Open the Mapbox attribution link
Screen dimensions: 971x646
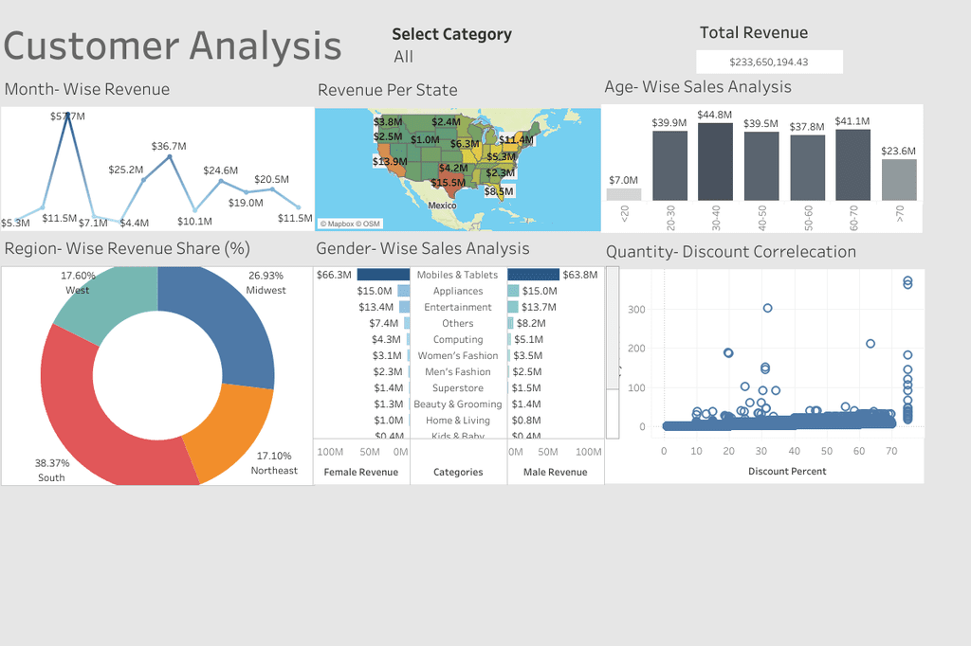pyautogui.click(x=351, y=224)
